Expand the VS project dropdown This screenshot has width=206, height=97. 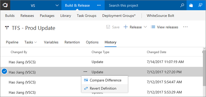tap(57, 5)
